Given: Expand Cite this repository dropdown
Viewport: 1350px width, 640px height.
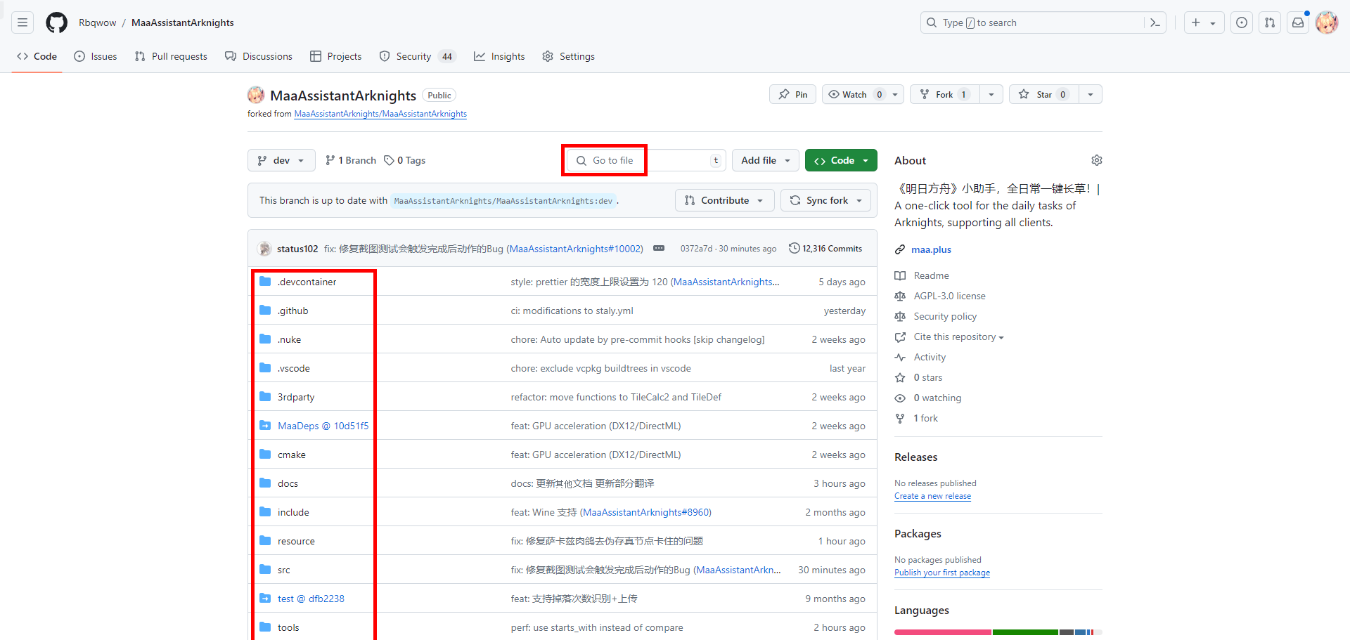Looking at the screenshot, I should pyautogui.click(x=958, y=337).
